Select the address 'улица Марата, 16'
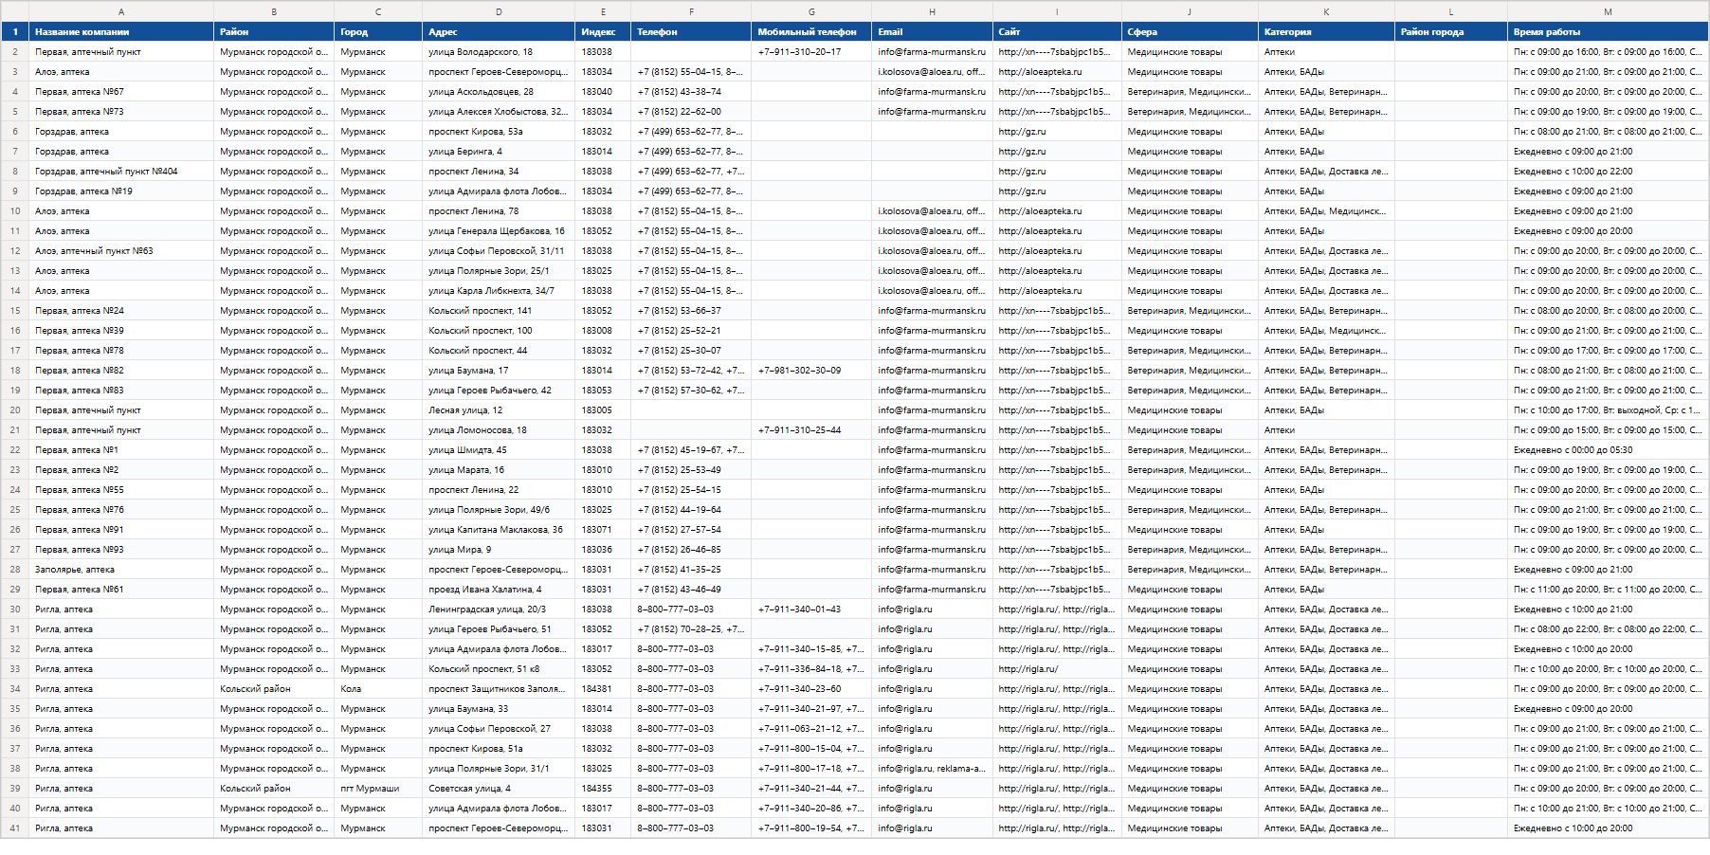 499,470
